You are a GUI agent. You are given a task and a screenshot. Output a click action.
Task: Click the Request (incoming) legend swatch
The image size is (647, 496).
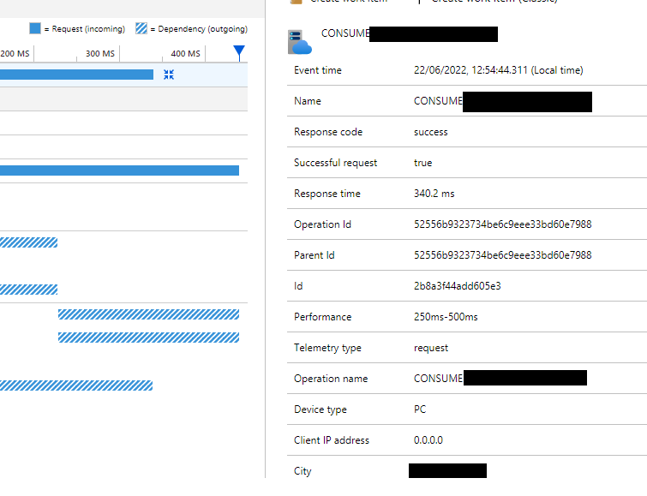[x=35, y=28]
